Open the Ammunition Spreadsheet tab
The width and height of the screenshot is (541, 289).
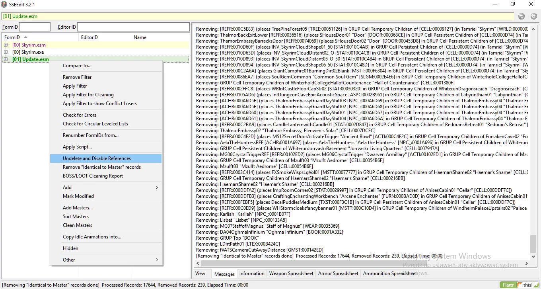390,273
